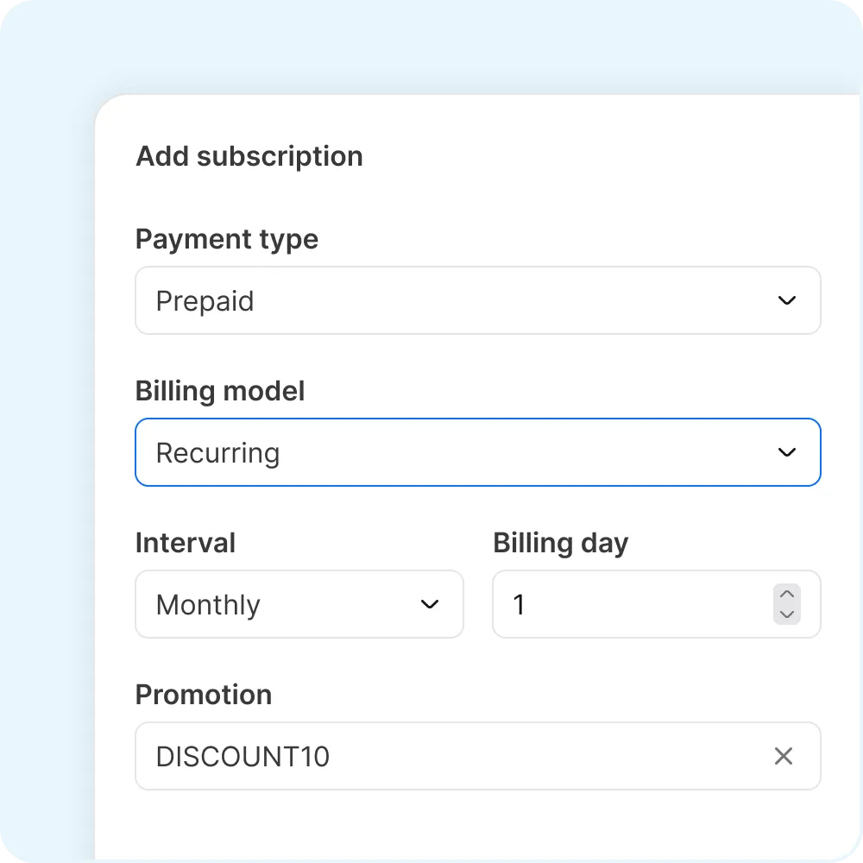Click the Interval field label

pos(186,543)
